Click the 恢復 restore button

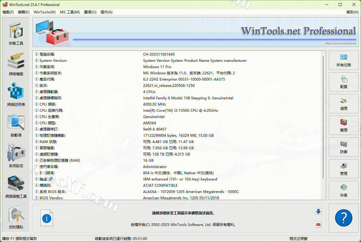coord(343,191)
